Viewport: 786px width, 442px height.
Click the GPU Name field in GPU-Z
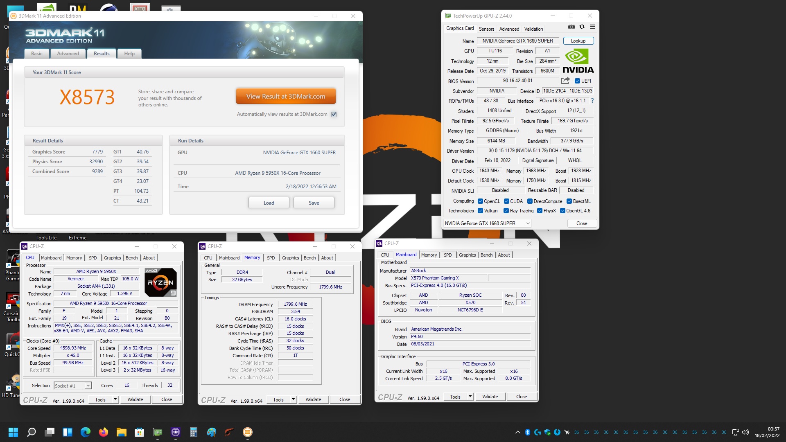tap(517, 41)
